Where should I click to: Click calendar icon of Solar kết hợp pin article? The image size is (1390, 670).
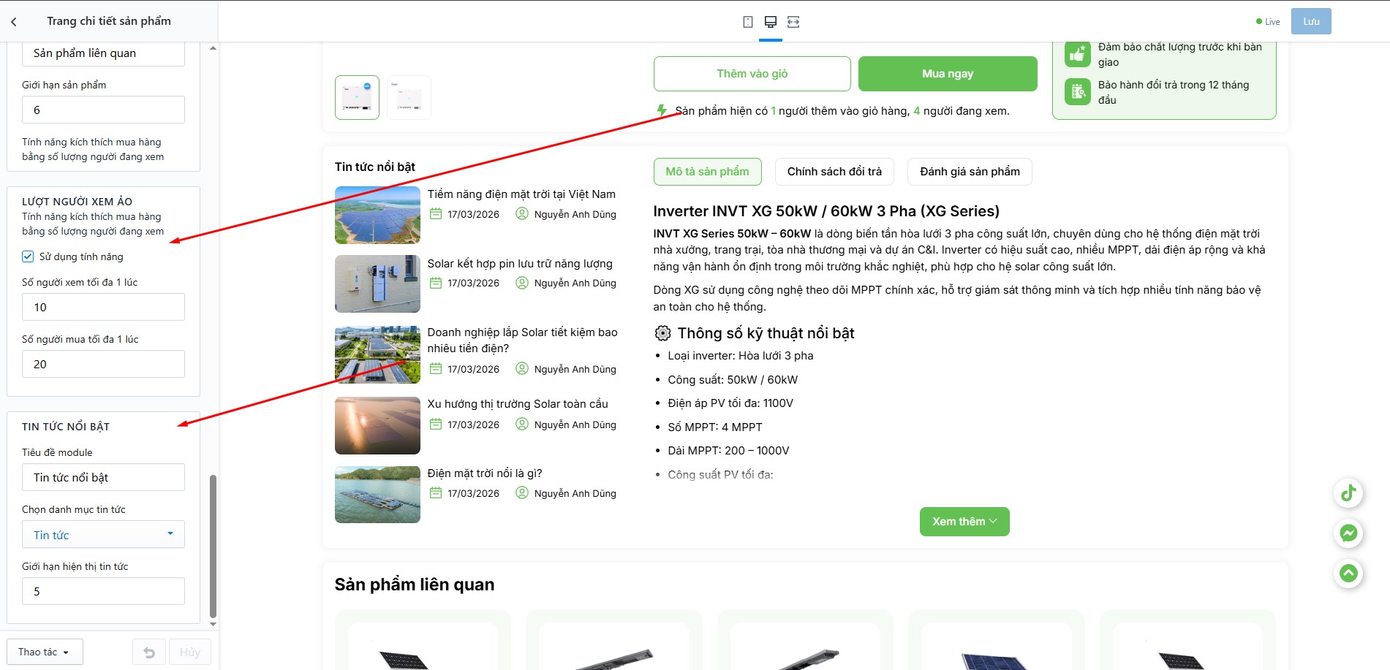point(436,283)
